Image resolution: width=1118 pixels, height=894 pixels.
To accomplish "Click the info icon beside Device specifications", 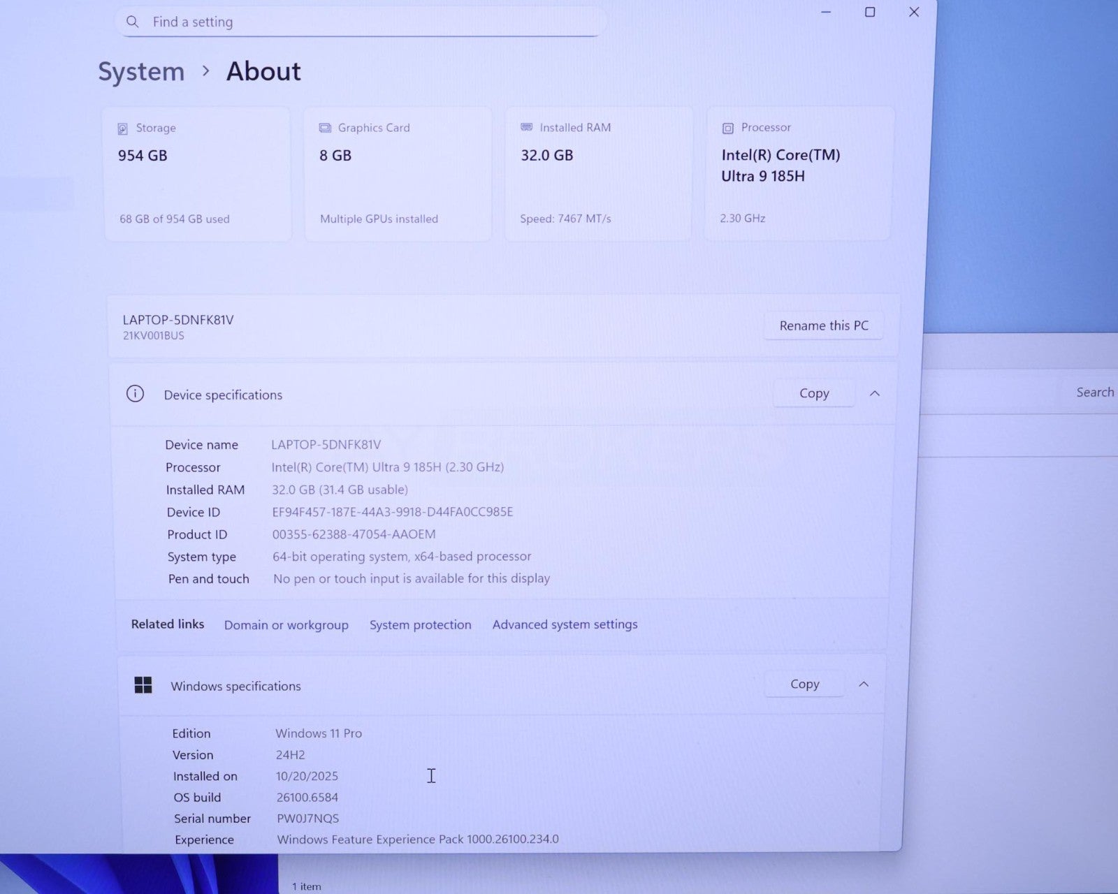I will (135, 394).
